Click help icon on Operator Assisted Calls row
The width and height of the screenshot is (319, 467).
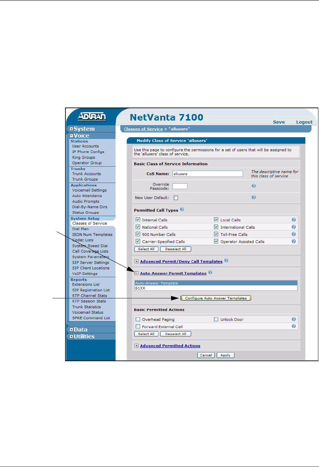click(294, 241)
